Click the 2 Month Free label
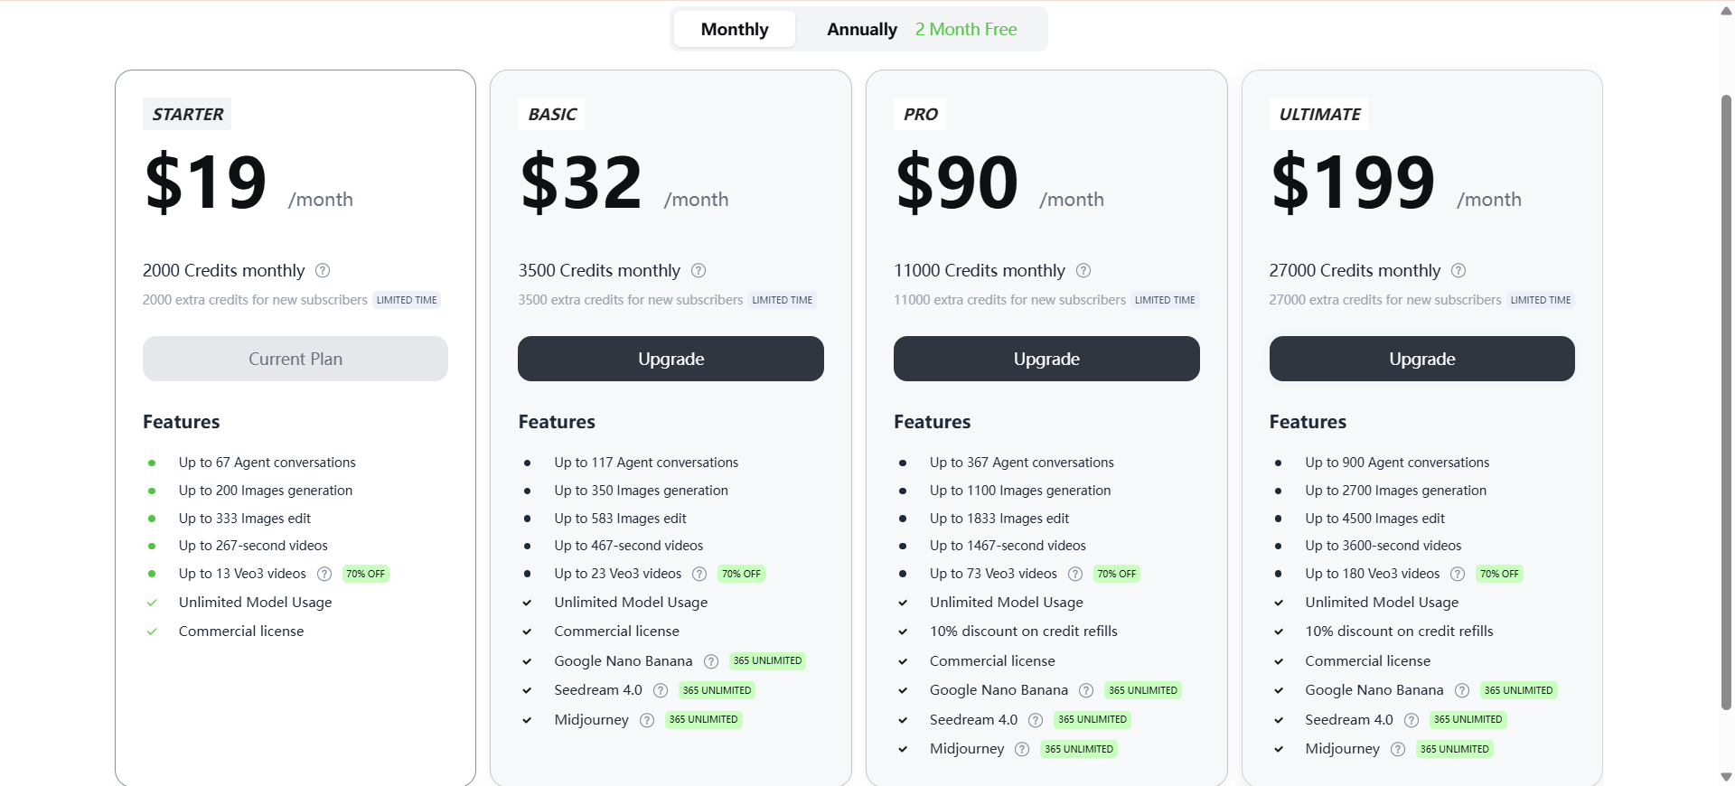This screenshot has height=786, width=1735. (965, 29)
